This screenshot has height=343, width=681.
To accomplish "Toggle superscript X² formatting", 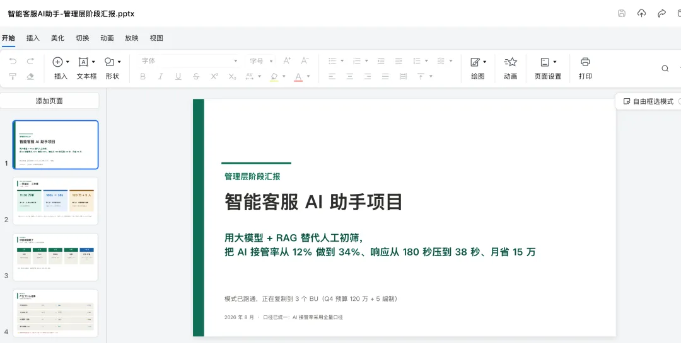I will tap(214, 76).
